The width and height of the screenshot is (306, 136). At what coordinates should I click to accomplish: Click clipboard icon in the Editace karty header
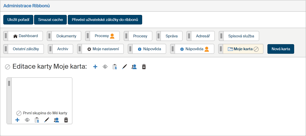115,67
